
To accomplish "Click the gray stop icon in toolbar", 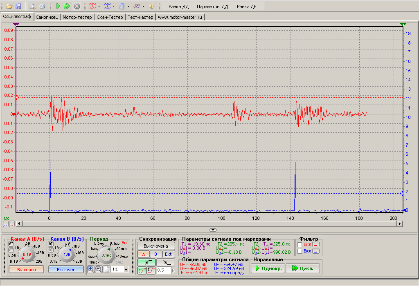I will coord(77,7).
